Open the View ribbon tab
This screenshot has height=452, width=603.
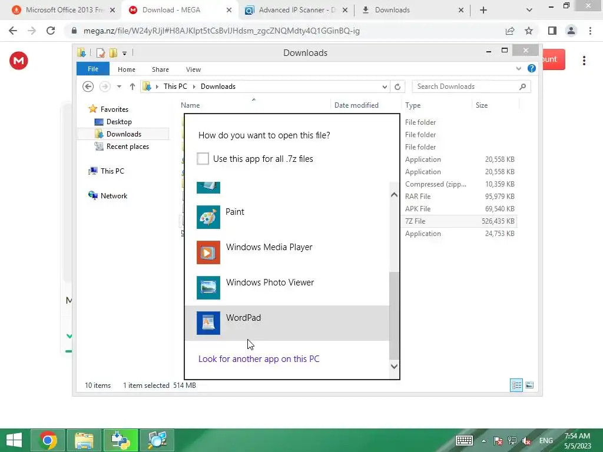(193, 69)
